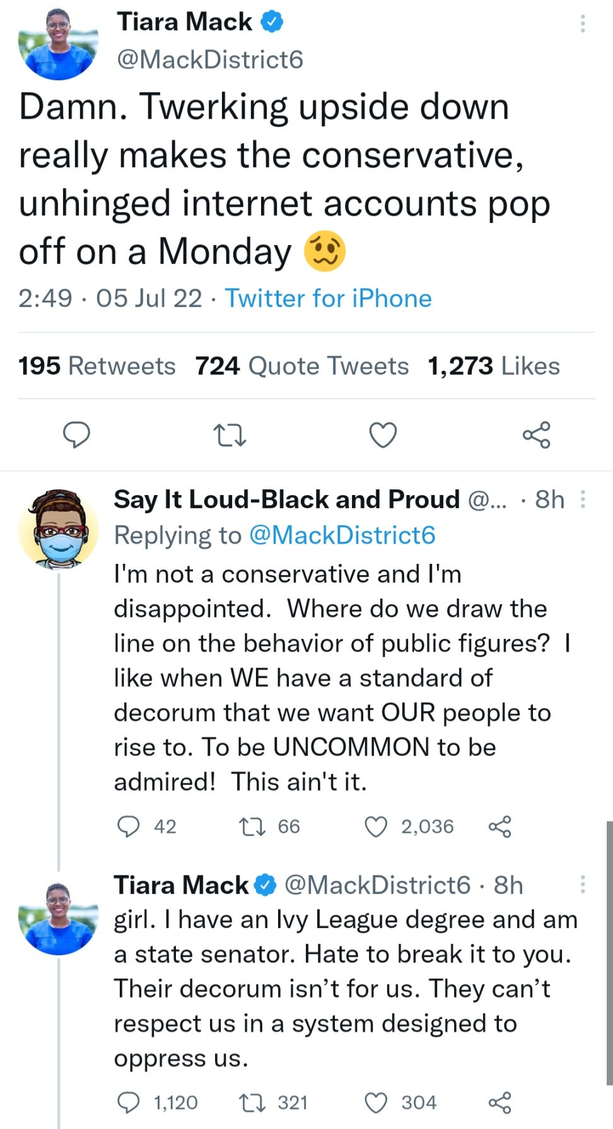Open more options for main tweet
The width and height of the screenshot is (613, 1129).
click(x=582, y=24)
